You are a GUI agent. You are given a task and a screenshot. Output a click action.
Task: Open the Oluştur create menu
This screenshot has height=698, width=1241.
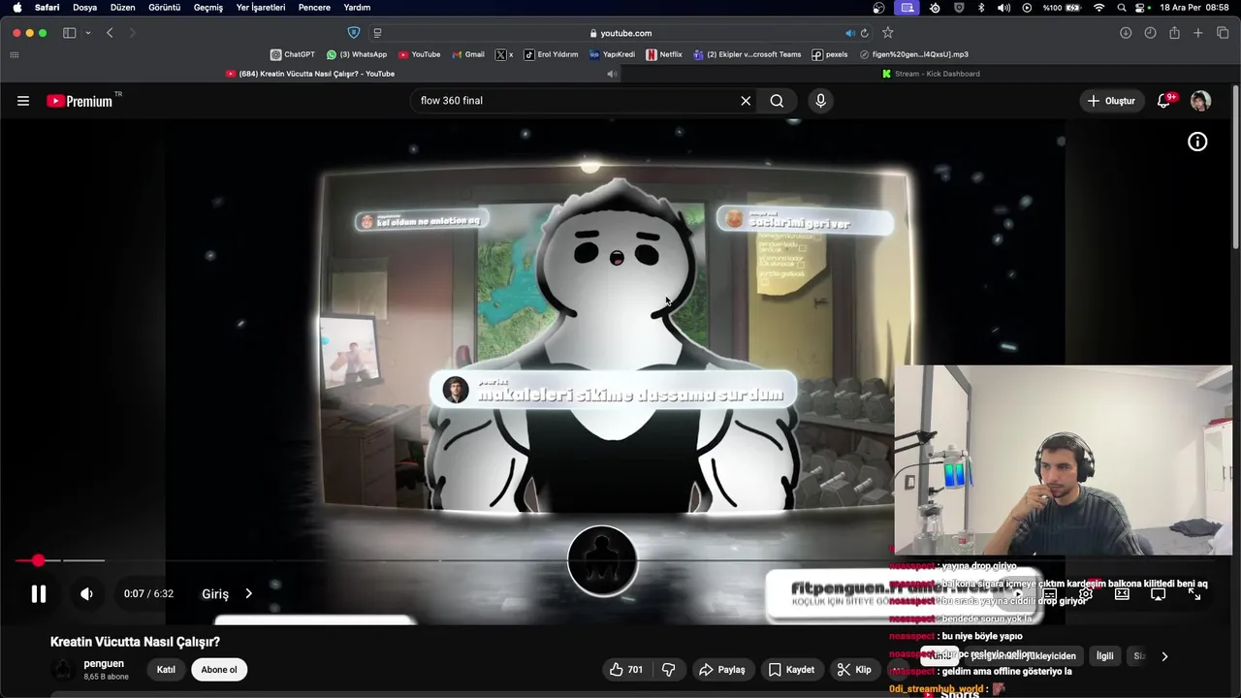coord(1111,101)
